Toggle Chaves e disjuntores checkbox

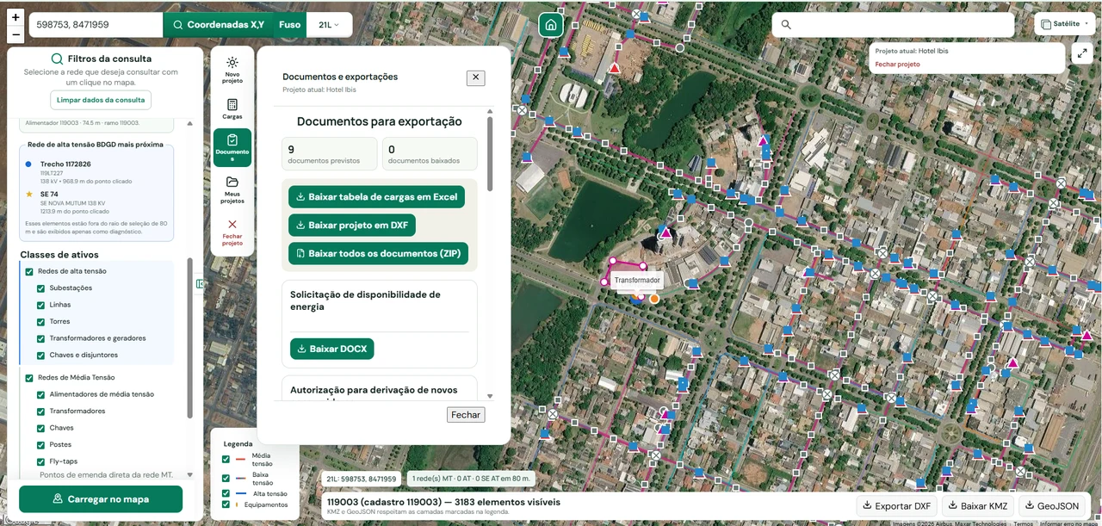(40, 355)
